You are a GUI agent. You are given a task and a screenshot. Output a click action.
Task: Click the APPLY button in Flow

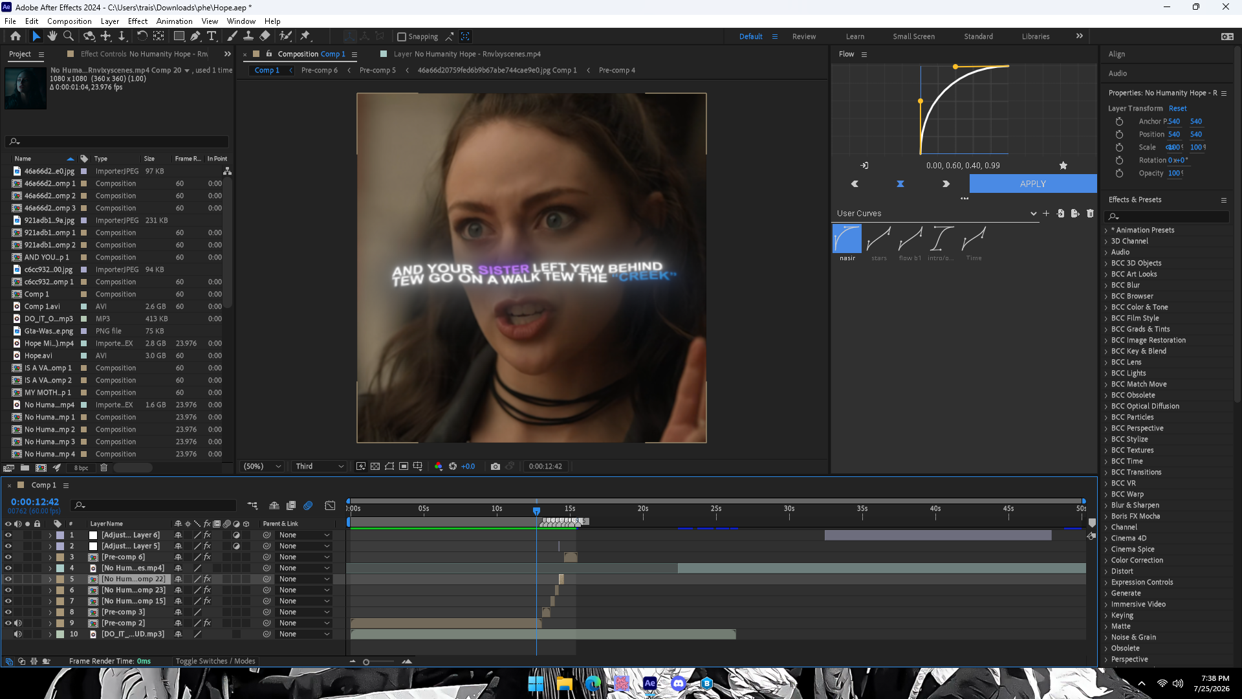(1033, 184)
